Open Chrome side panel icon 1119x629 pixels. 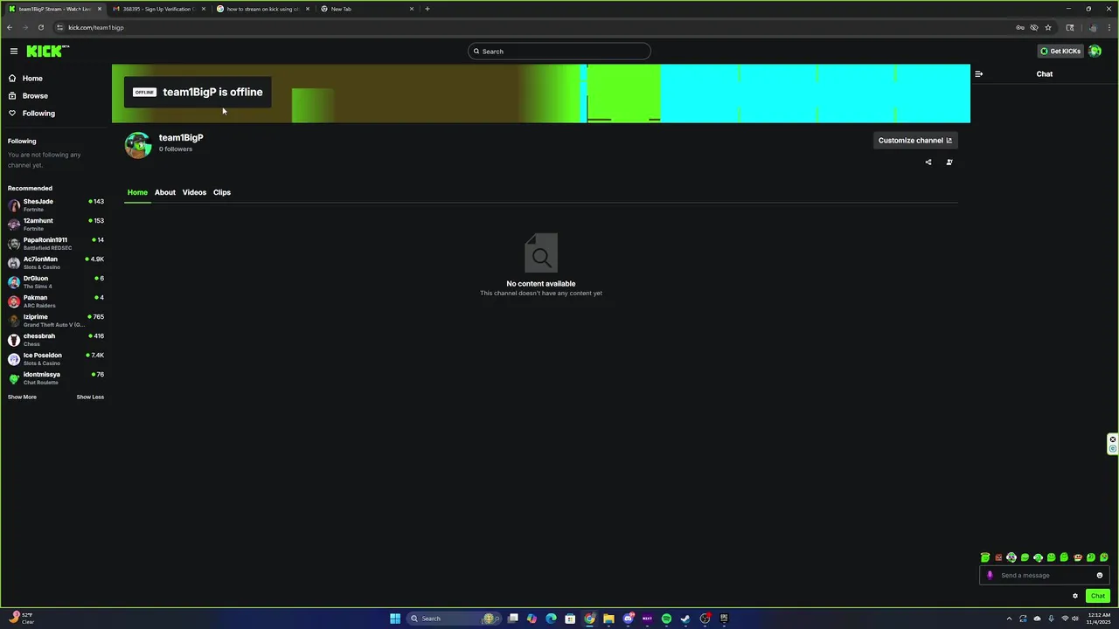(1069, 27)
